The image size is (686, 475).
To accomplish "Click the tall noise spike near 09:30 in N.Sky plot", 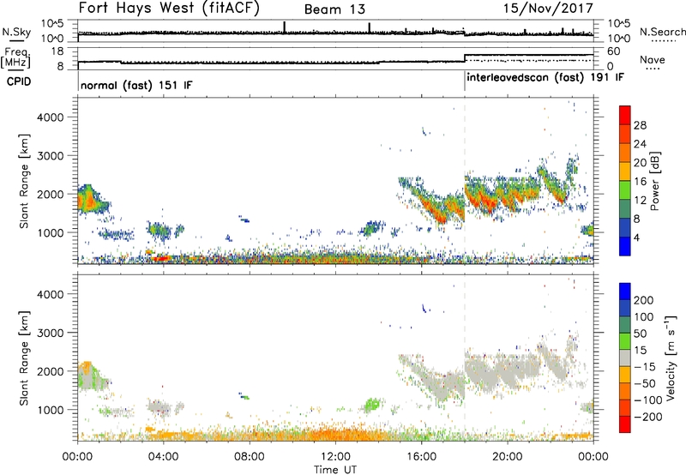I will [285, 27].
